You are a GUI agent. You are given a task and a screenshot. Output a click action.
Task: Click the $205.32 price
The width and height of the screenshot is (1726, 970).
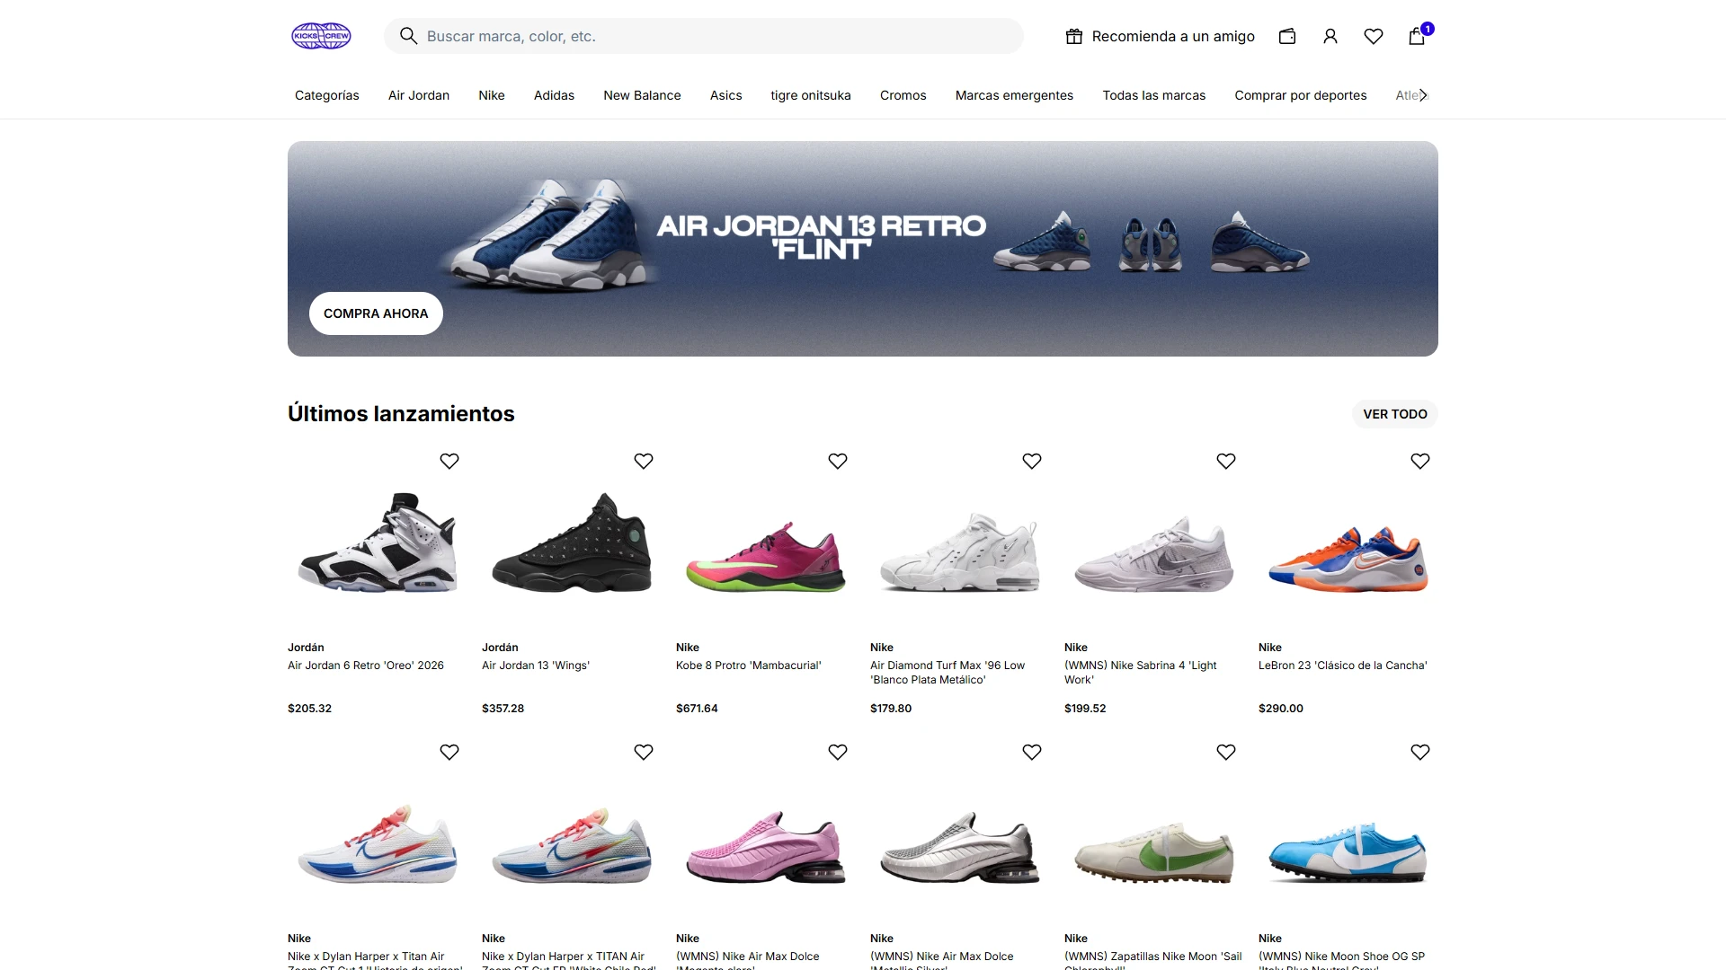[x=309, y=709]
